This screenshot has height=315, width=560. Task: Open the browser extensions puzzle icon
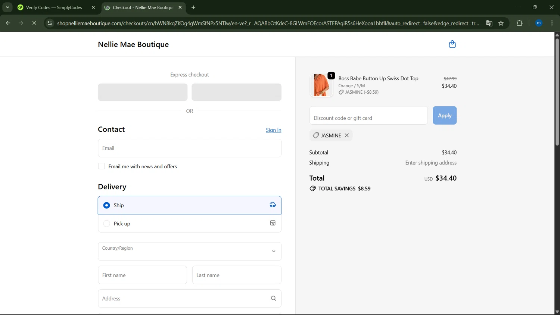tap(519, 23)
